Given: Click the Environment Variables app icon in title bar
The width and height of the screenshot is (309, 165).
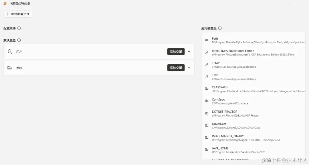Looking at the screenshot, I should (x=5, y=3).
